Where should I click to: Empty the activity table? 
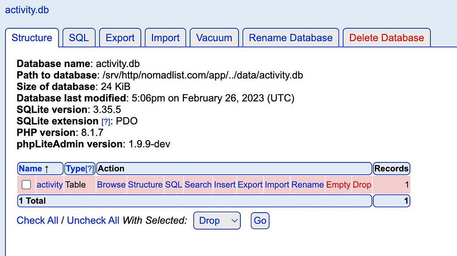[338, 185]
